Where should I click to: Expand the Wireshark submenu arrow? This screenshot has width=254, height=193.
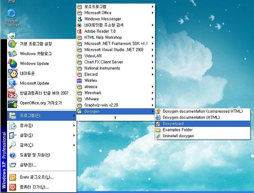click(153, 93)
